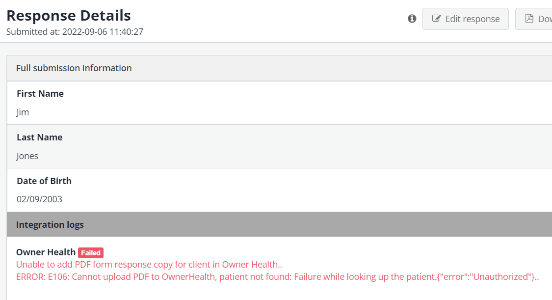
Task: Click the Unable to add PDF message
Action: tap(149, 265)
